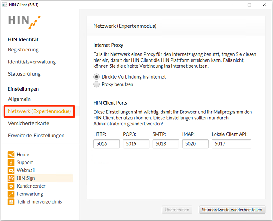Click the Übernehmen button
The height and width of the screenshot is (221, 273).
pyautogui.click(x=177, y=210)
